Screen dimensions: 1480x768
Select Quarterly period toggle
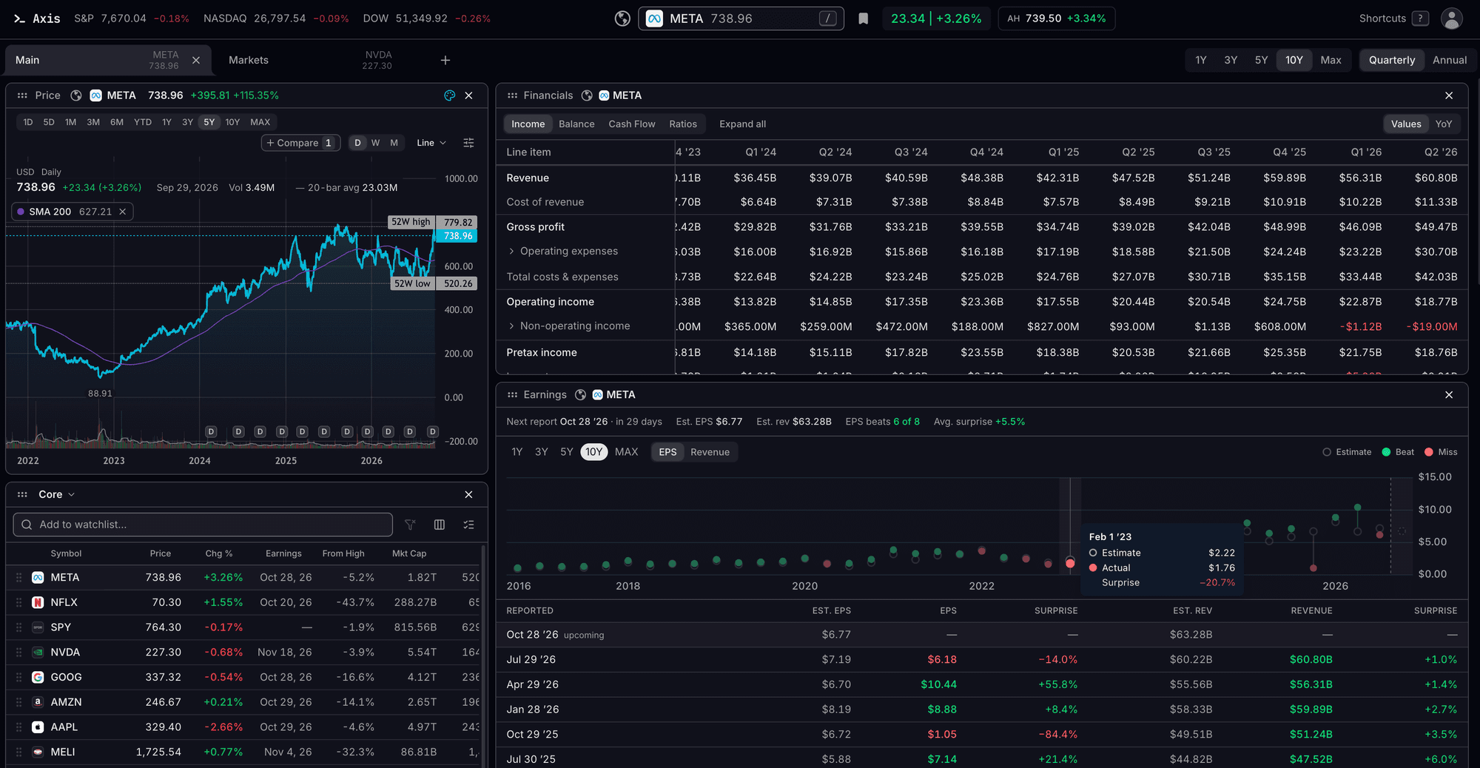point(1391,60)
